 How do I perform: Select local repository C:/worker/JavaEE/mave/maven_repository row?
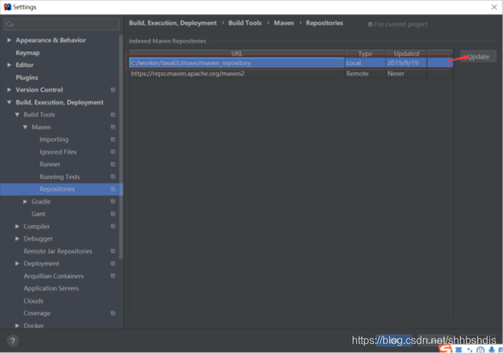[291, 63]
